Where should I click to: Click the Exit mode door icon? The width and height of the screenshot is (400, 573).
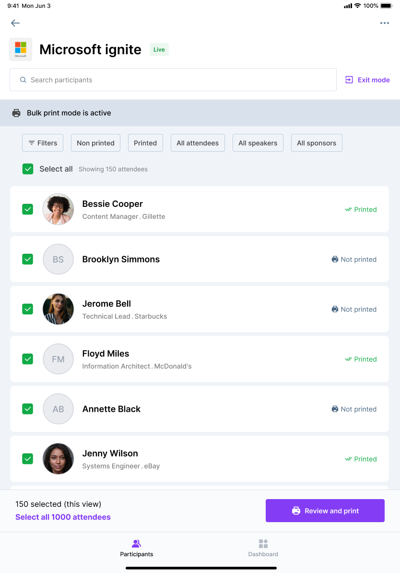[349, 80]
